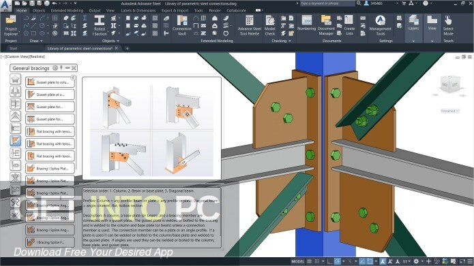Select the I Bracing Splice F... connection
474x266 pixels.
click(50, 242)
